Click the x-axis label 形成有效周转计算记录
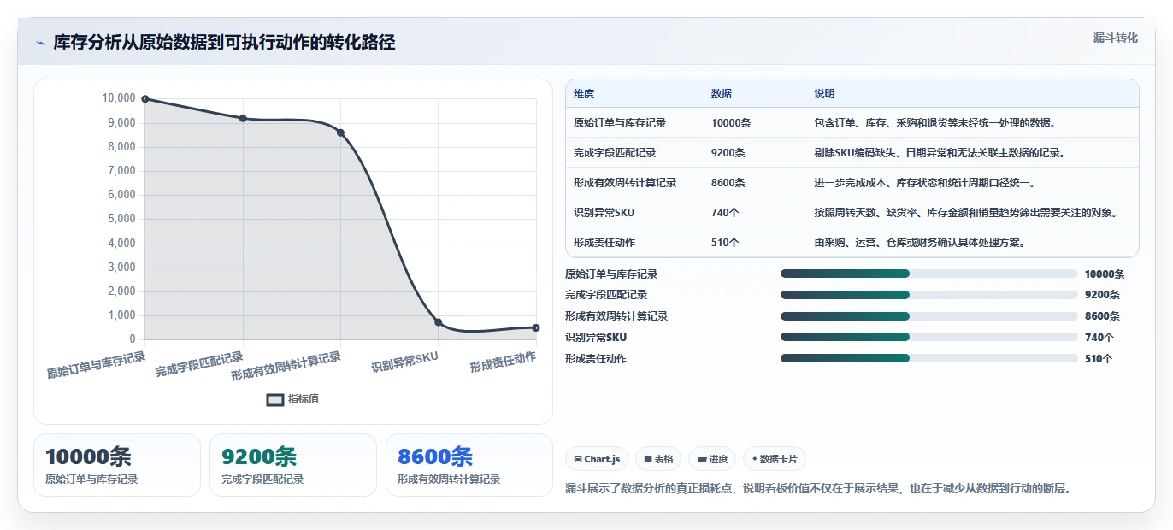Screen dimensions: 1173x530 tap(286, 367)
